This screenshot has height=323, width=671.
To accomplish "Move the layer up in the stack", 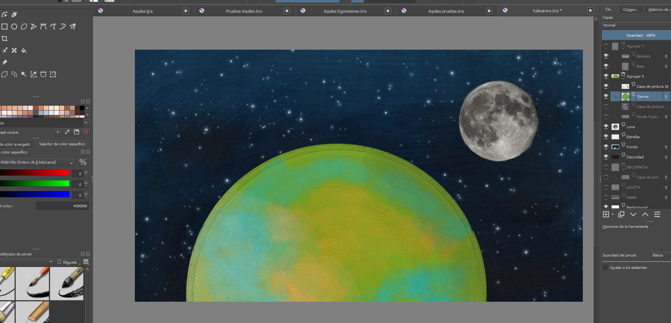I will tap(645, 214).
